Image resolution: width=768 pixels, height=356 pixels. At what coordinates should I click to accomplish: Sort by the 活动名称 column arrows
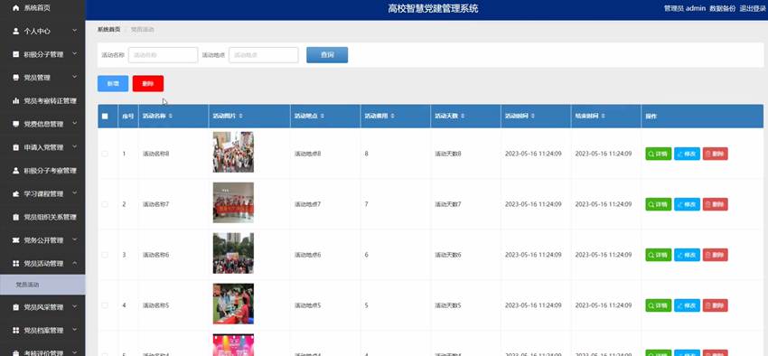click(x=171, y=116)
